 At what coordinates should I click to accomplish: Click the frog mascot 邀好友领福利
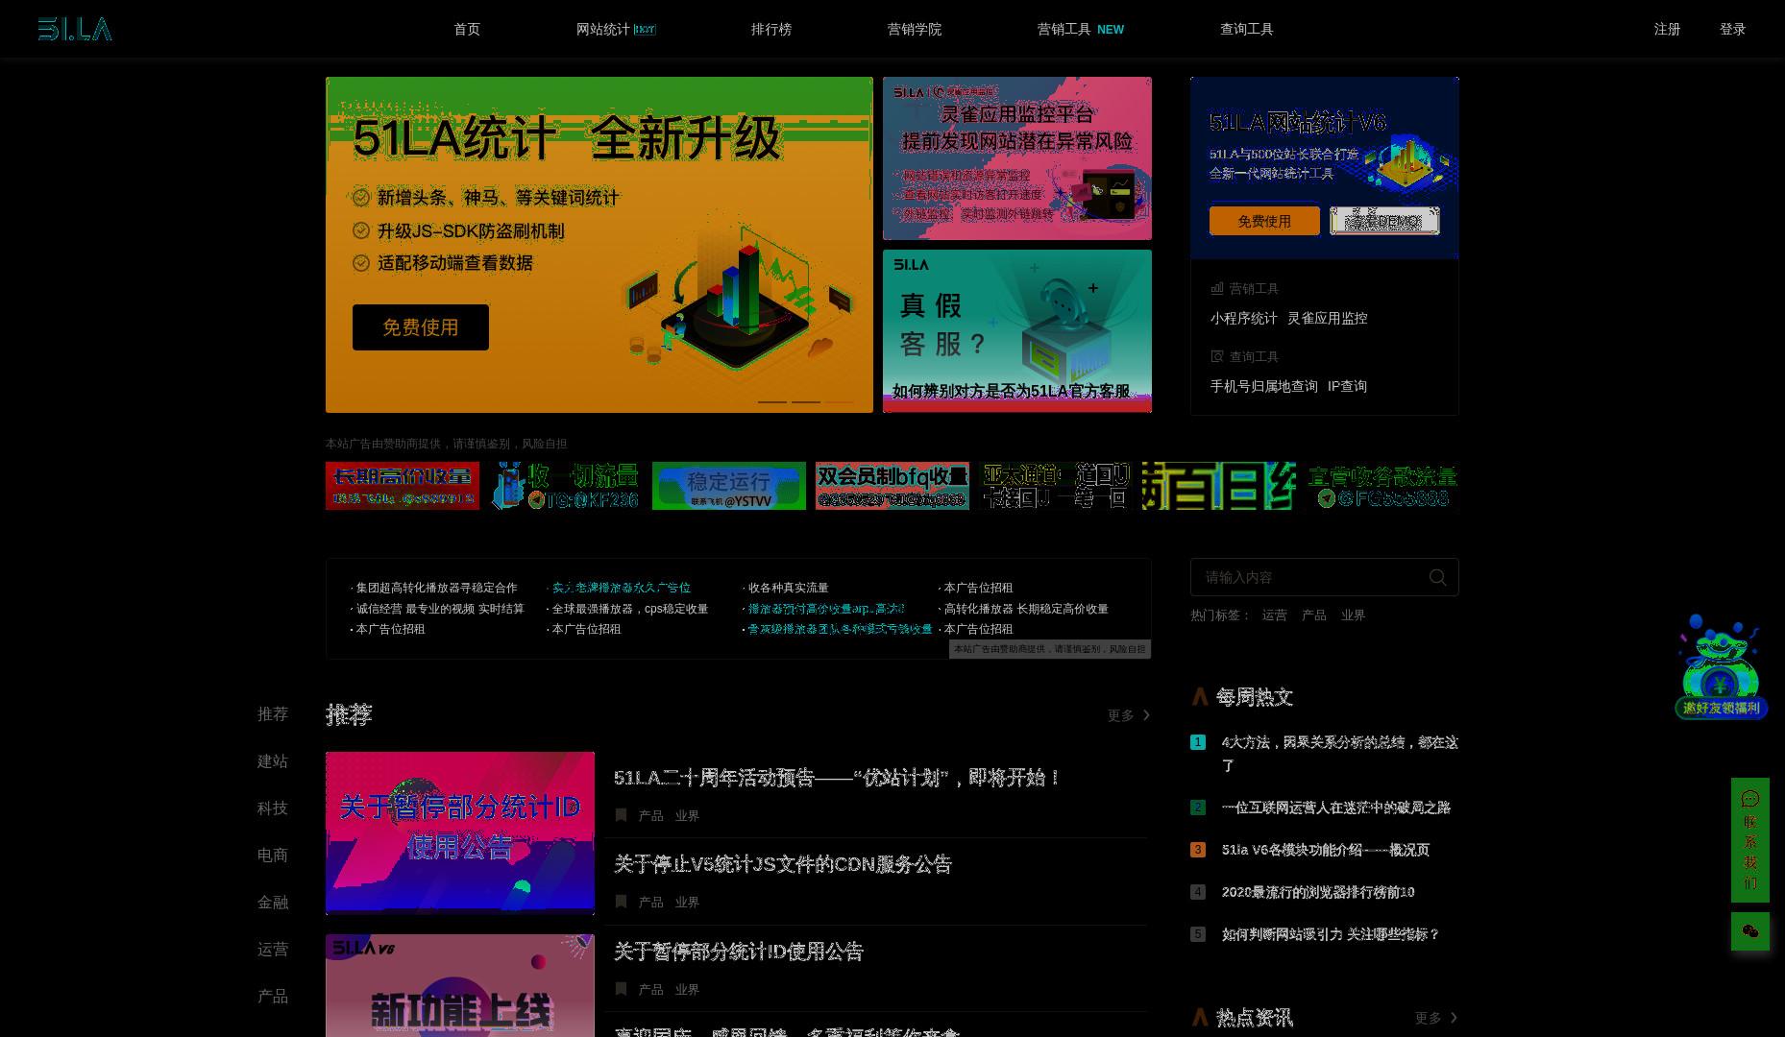pyautogui.click(x=1720, y=667)
